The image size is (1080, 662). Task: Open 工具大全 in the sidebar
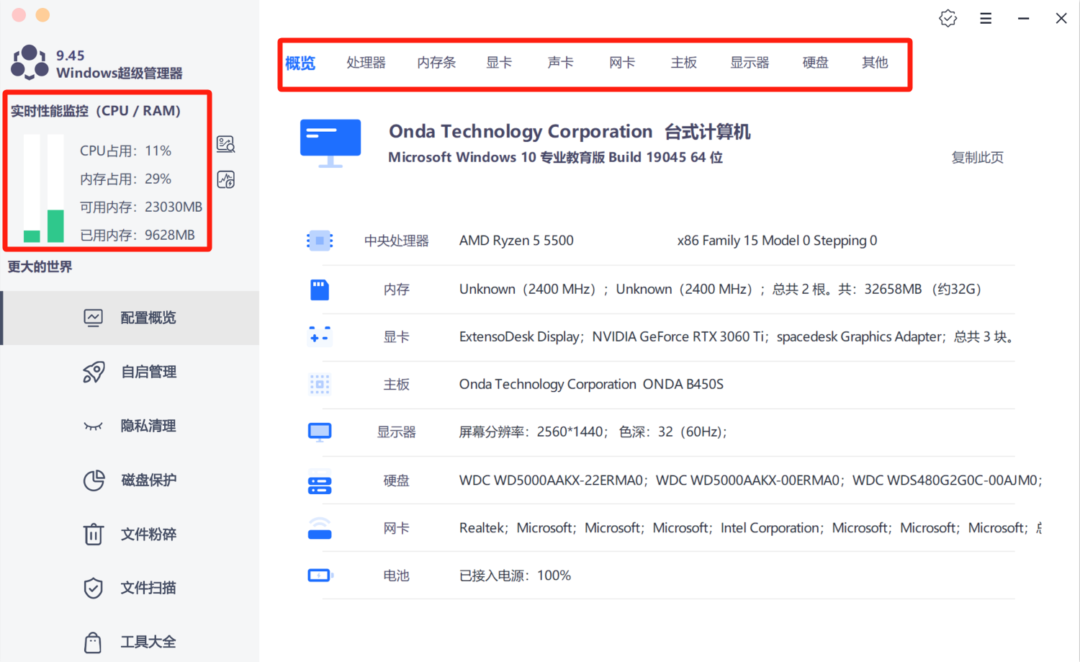[130, 642]
